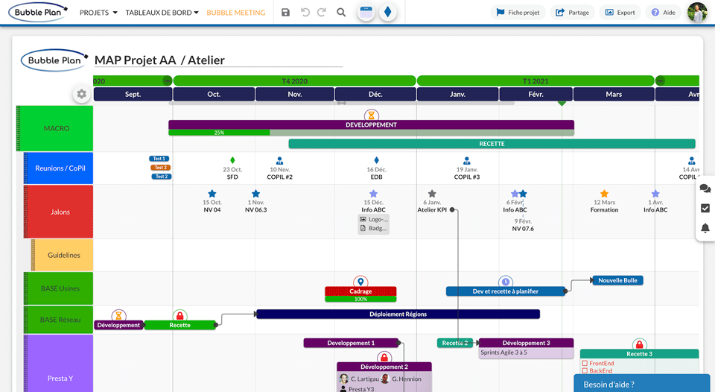This screenshot has height=392, width=715.
Task: Select the NV 04 star milestone
Action: 212,194
